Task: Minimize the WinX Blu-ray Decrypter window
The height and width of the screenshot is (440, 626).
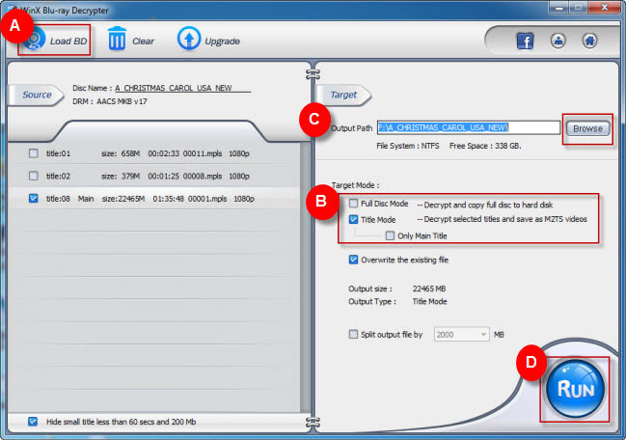Action: pyautogui.click(x=558, y=8)
